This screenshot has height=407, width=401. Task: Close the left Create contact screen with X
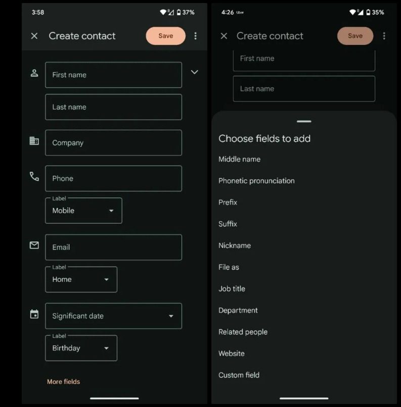coord(34,36)
